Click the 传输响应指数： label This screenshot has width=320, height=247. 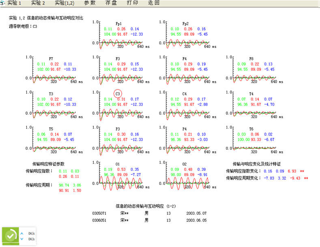39,171
